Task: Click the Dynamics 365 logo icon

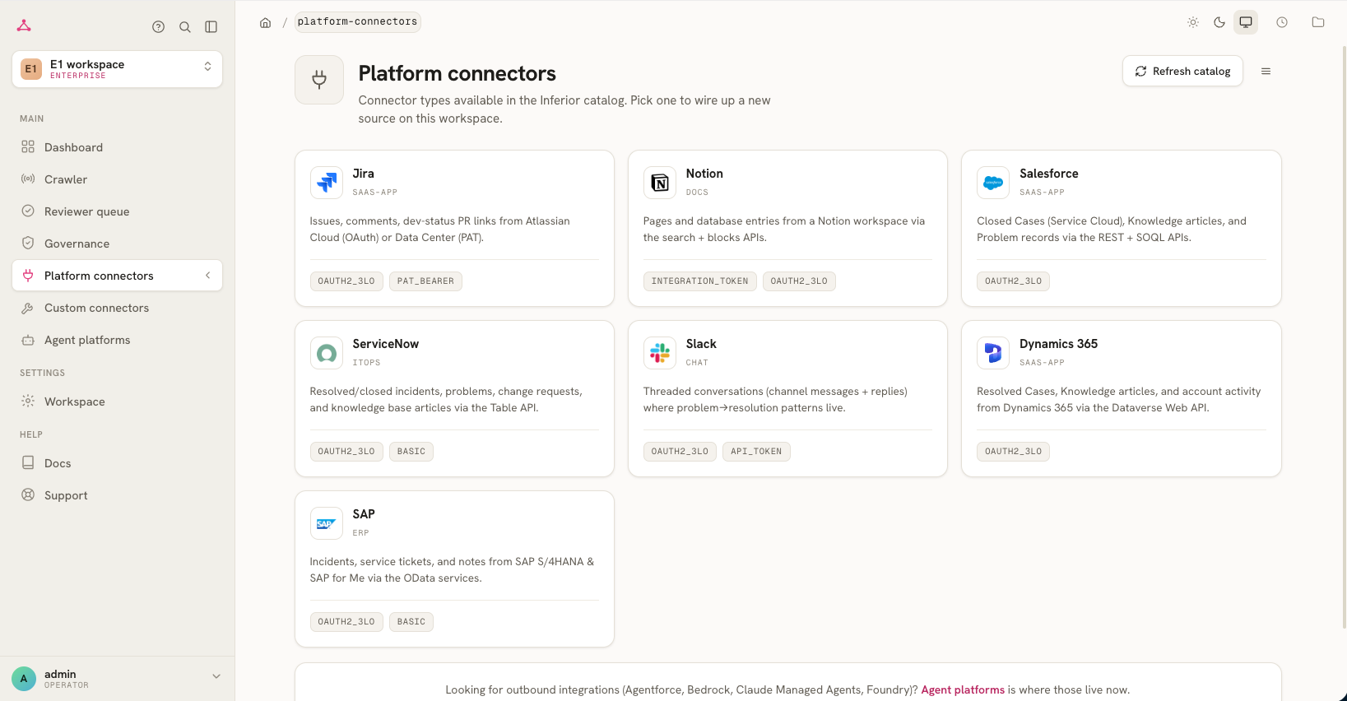Action: [x=993, y=353]
